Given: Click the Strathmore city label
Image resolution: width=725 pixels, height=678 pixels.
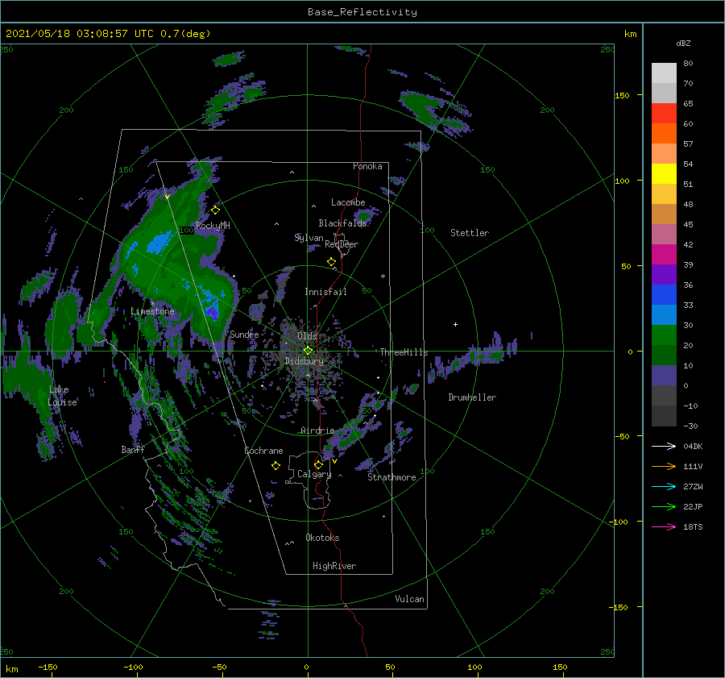Looking at the screenshot, I should 391,477.
